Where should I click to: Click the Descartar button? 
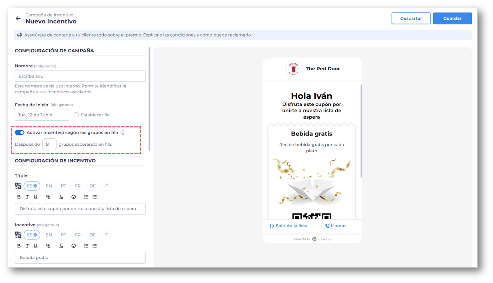click(411, 18)
